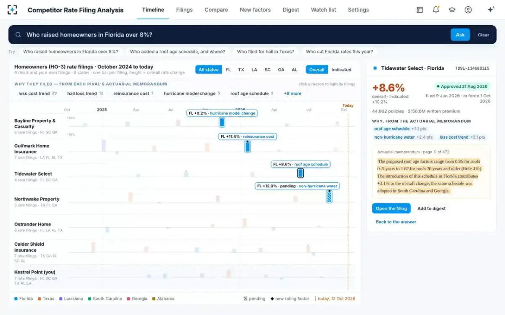Open the Compare tab
Viewport: 505px width, 315px height.
[x=216, y=10]
